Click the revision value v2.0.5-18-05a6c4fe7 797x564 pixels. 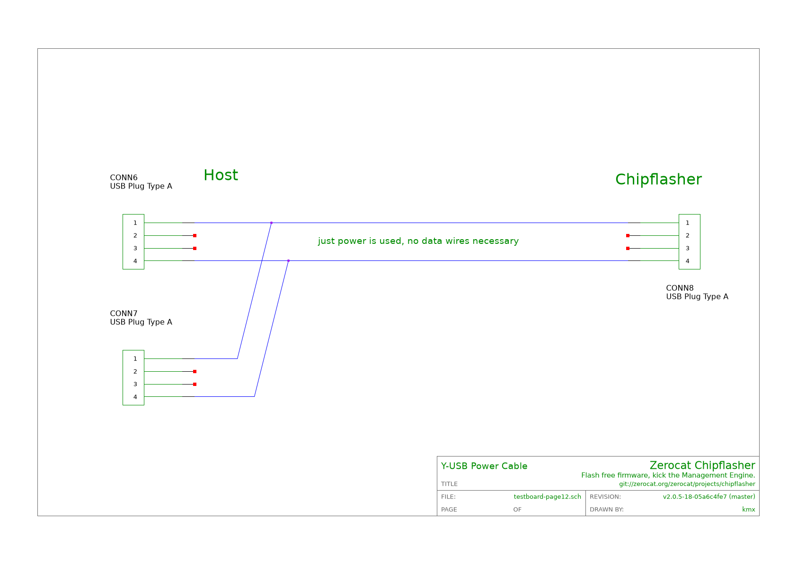(709, 497)
